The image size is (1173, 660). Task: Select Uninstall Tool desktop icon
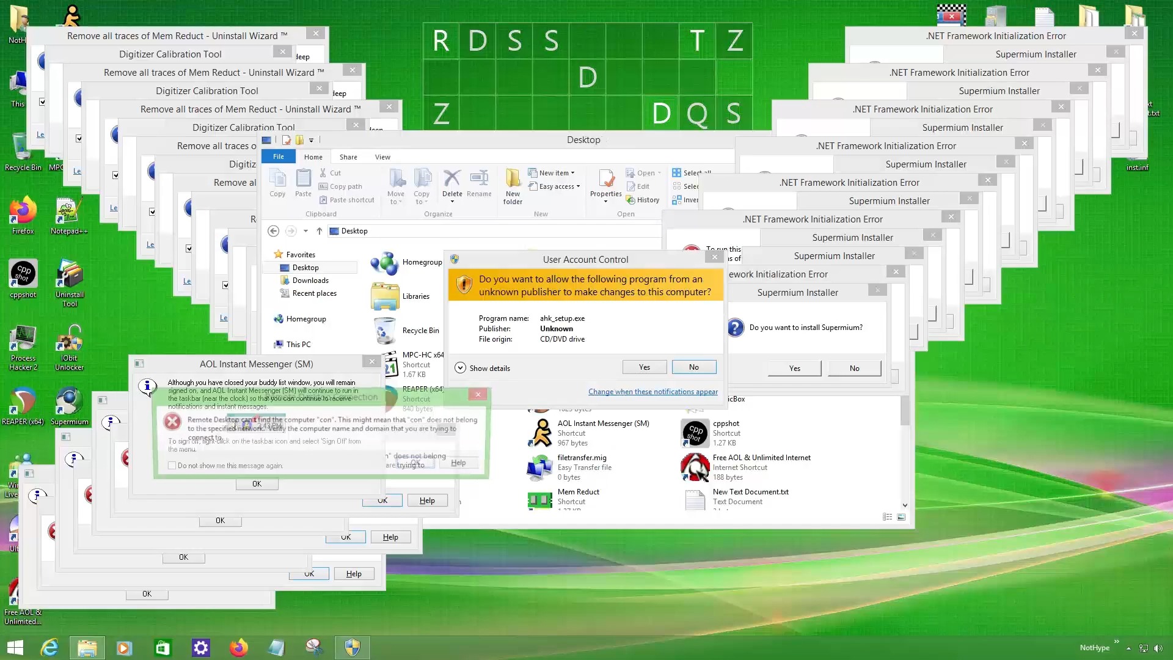click(70, 284)
